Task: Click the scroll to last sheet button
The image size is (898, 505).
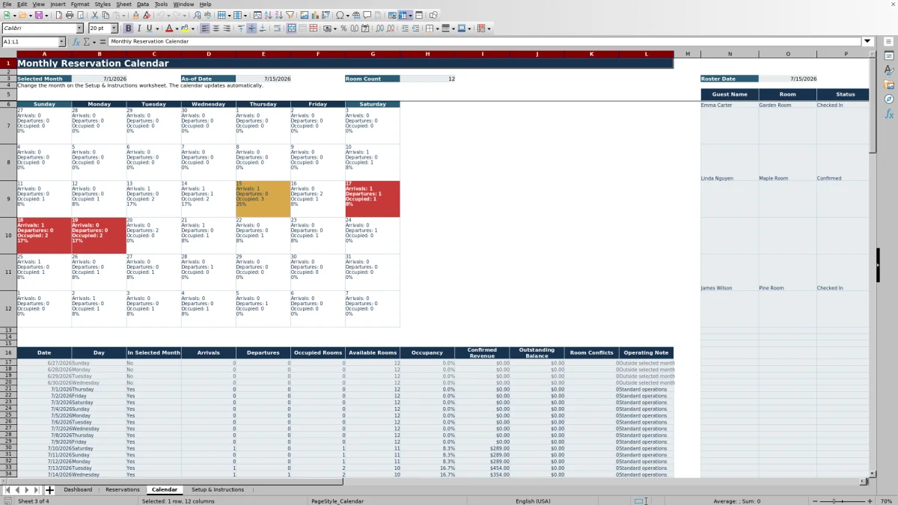Action: 36,489
